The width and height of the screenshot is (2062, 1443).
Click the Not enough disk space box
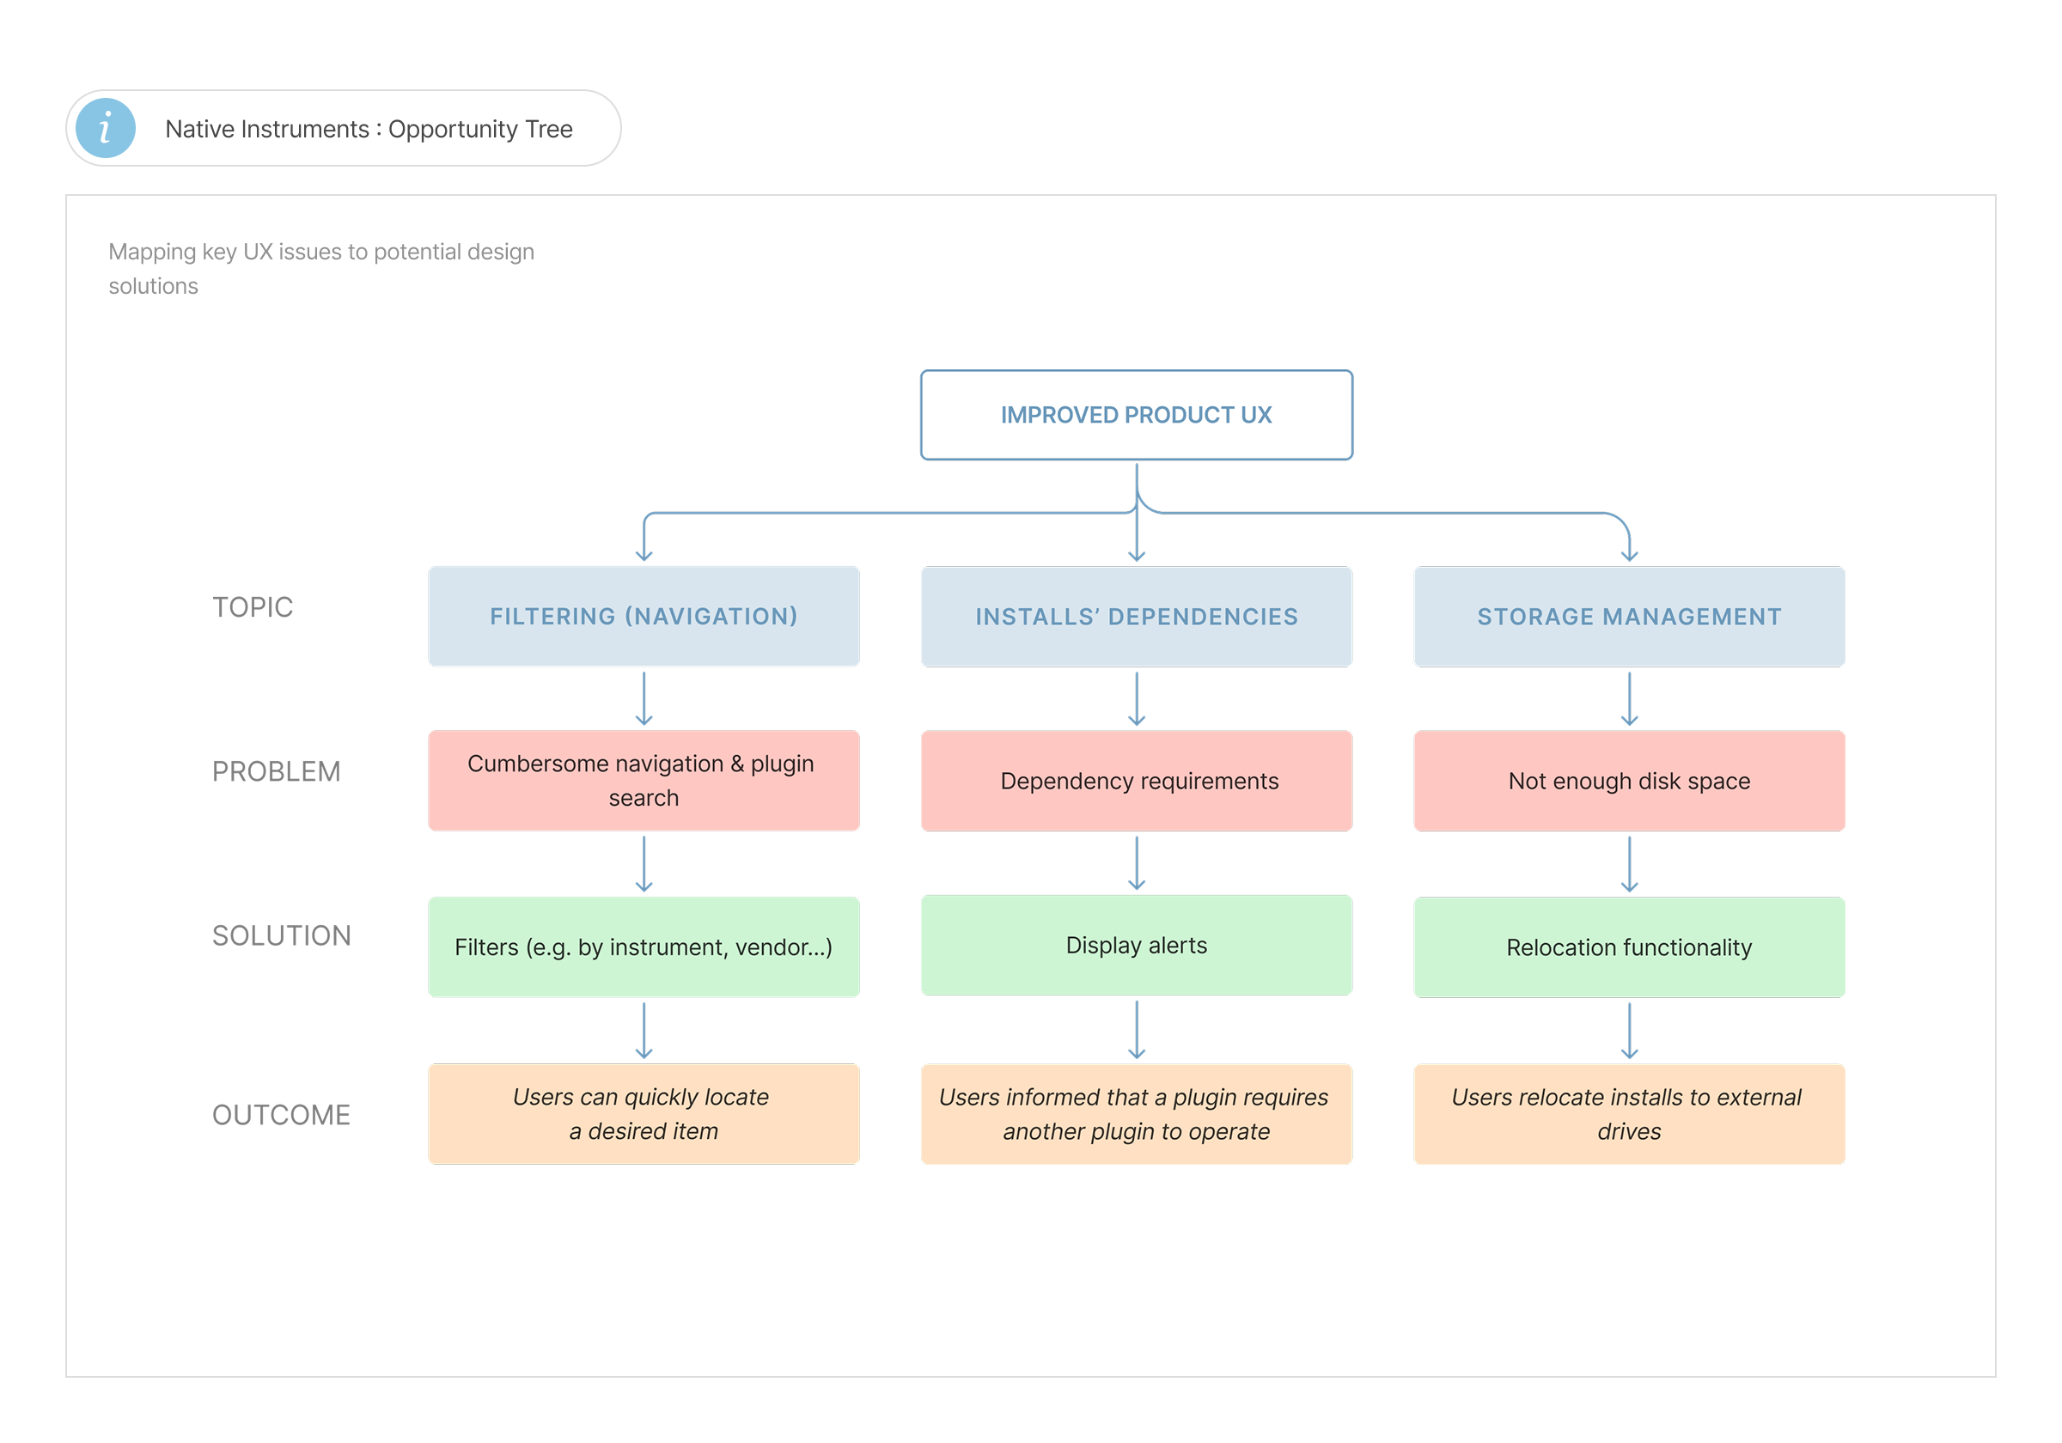pos(1629,780)
